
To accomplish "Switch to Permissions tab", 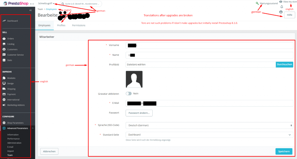I will pyautogui.click(x=79, y=25).
